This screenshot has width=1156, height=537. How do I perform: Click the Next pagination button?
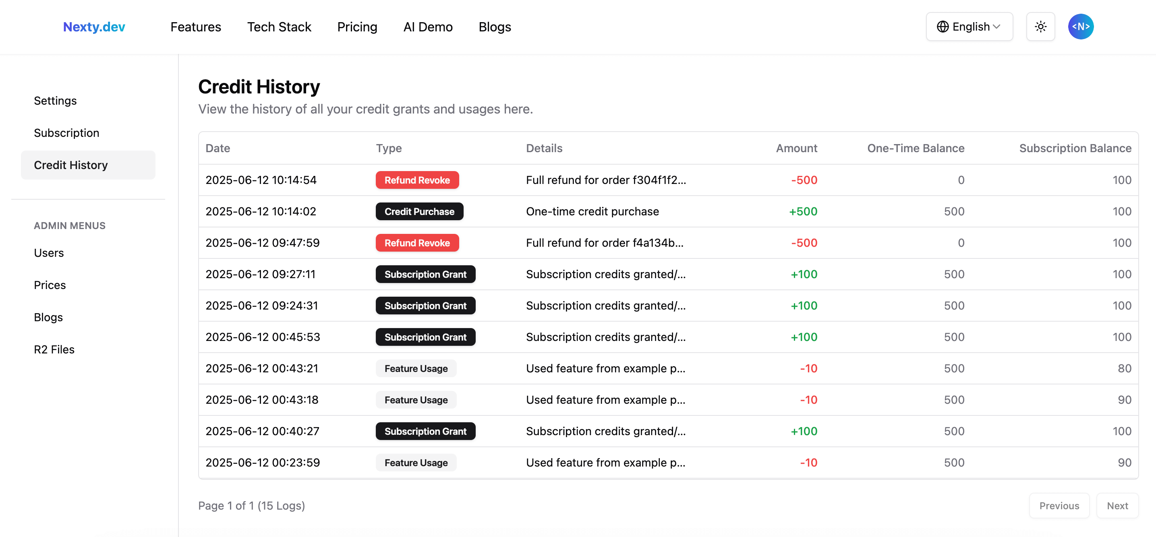pyautogui.click(x=1117, y=506)
